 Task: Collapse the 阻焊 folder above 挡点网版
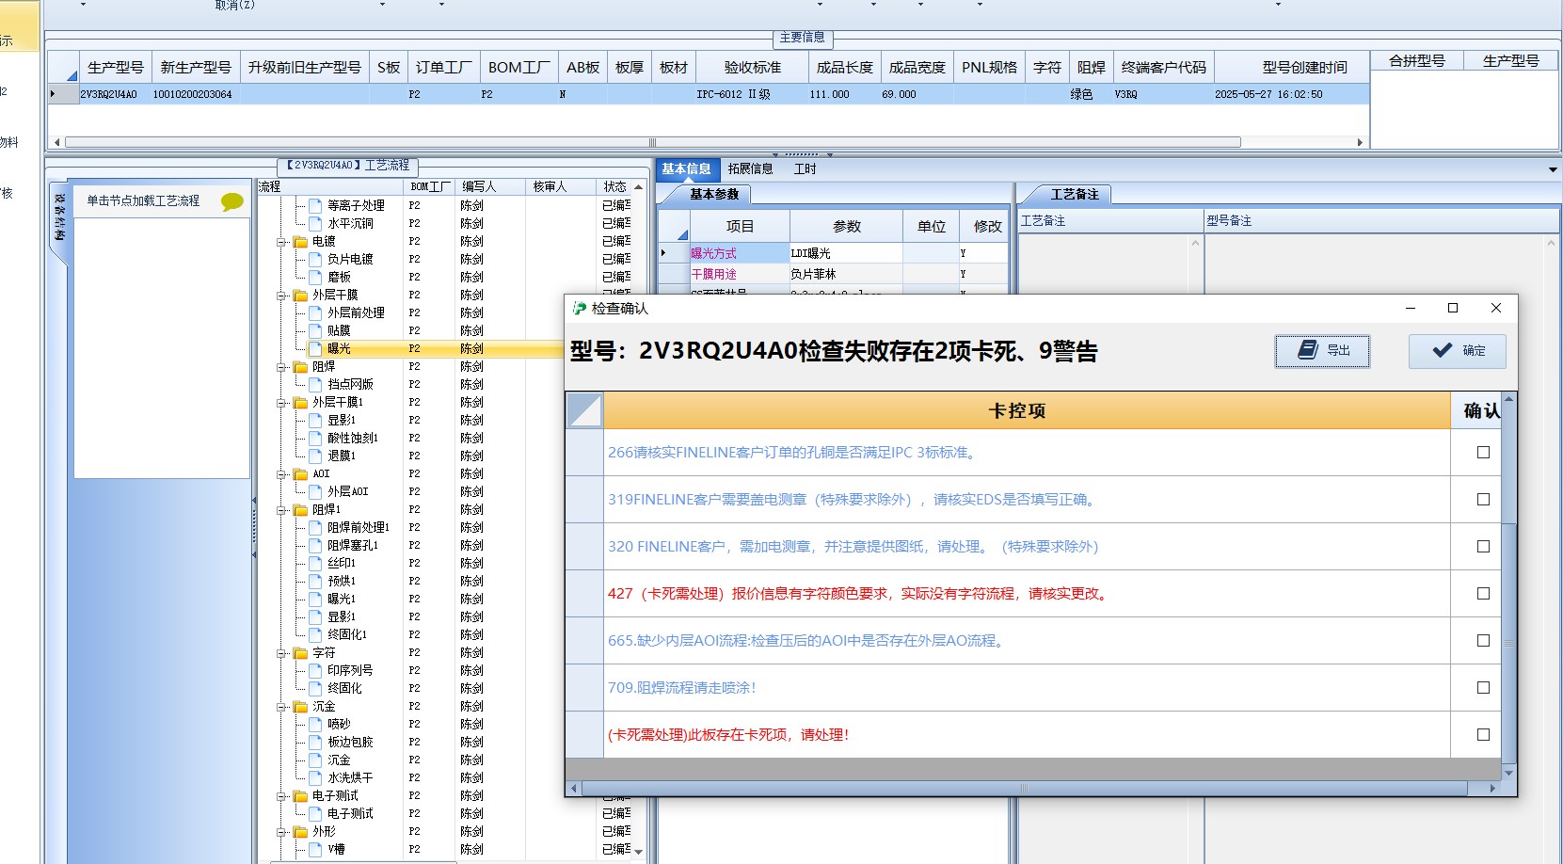tap(281, 367)
